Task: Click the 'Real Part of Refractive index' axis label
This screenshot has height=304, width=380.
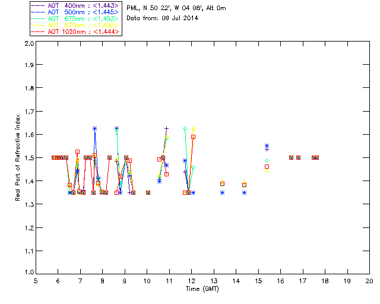Action: 18,157
